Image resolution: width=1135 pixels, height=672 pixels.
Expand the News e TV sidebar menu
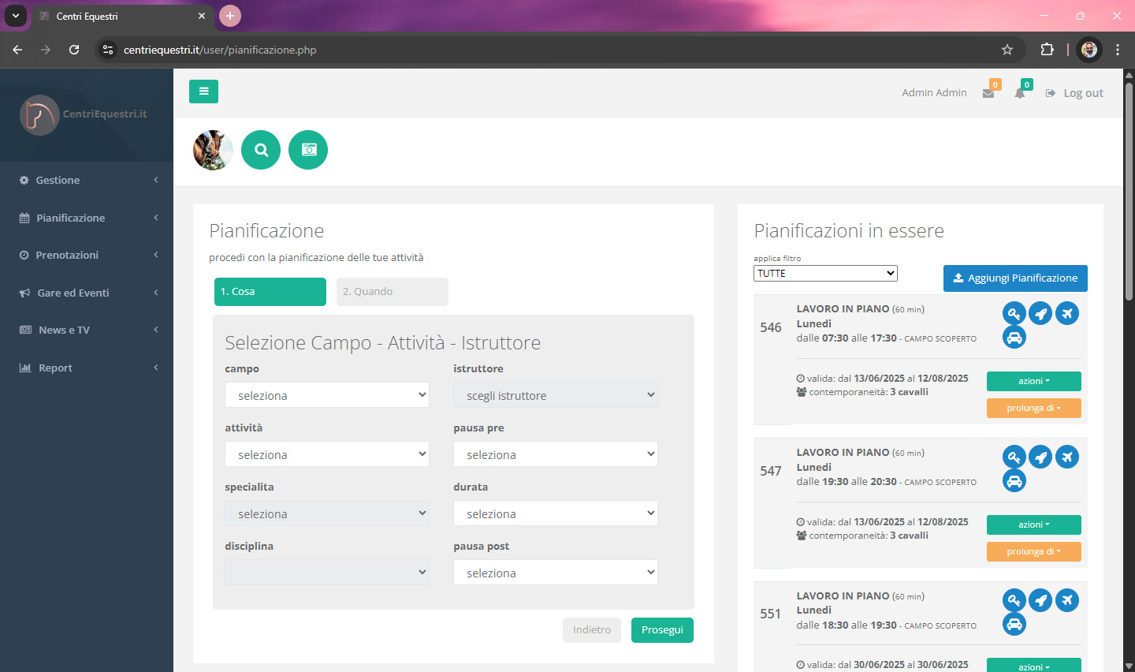(x=87, y=330)
